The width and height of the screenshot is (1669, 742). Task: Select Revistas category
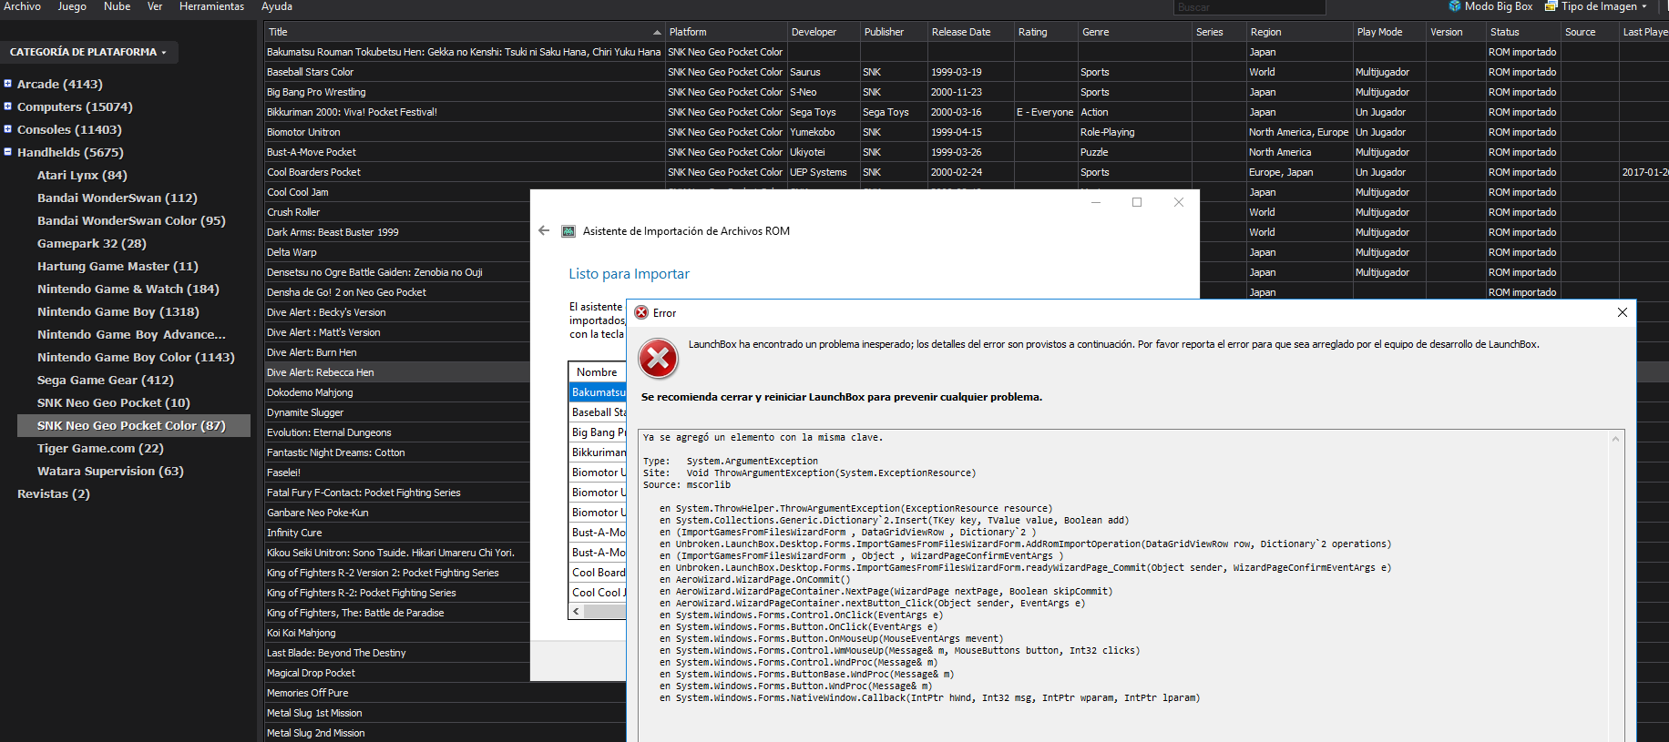[54, 493]
